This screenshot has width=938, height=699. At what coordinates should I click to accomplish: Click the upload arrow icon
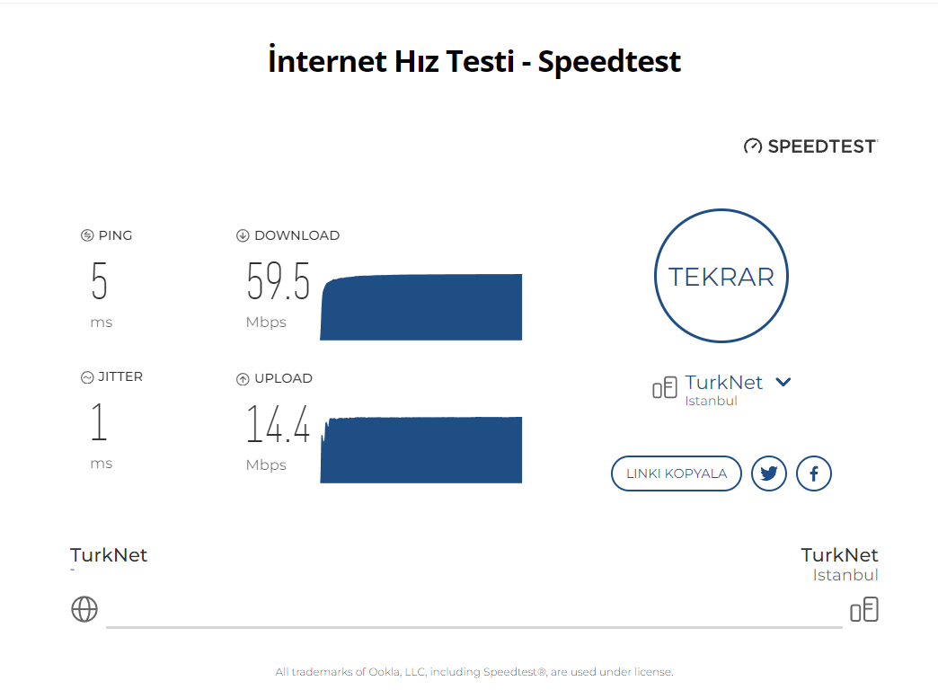point(243,379)
